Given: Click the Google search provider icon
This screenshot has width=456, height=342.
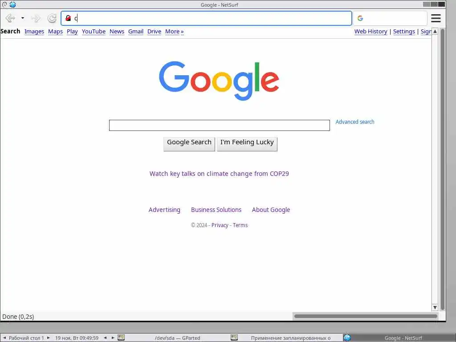Looking at the screenshot, I should point(360,18).
